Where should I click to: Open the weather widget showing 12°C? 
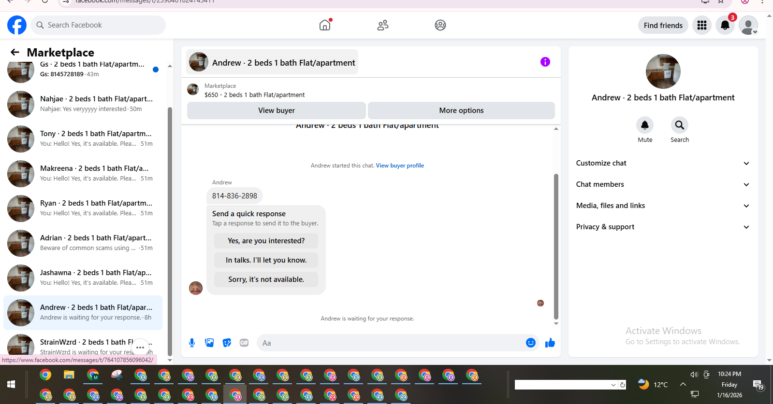point(653,385)
